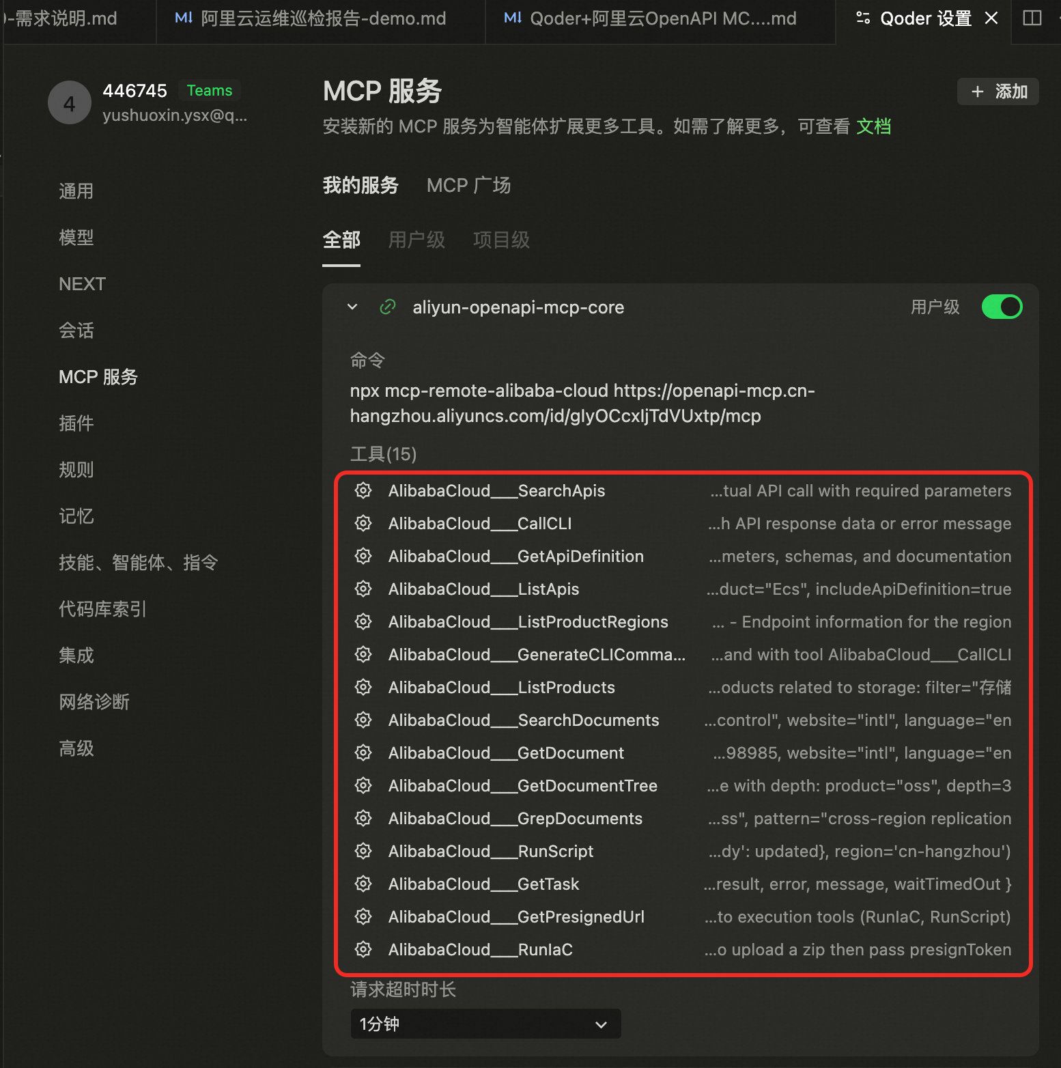The image size is (1061, 1068).
Task: Click the Teams badge next to account name
Action: pyautogui.click(x=210, y=90)
